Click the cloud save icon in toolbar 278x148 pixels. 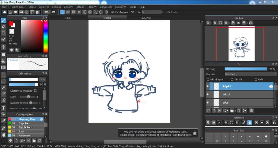pyautogui.click(x=5, y=12)
